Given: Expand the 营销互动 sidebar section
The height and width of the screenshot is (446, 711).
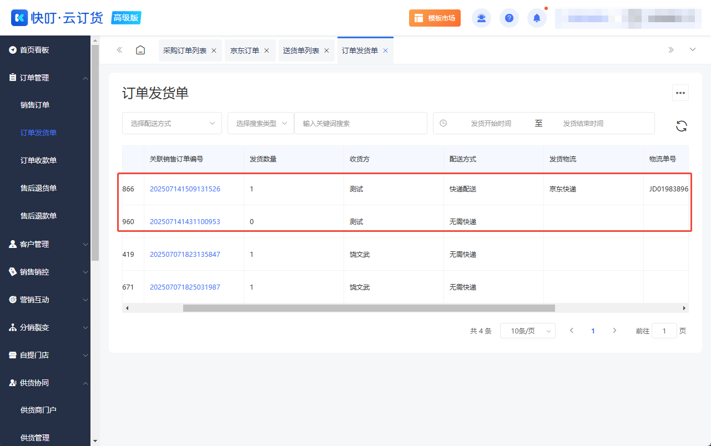Looking at the screenshot, I should (x=45, y=300).
